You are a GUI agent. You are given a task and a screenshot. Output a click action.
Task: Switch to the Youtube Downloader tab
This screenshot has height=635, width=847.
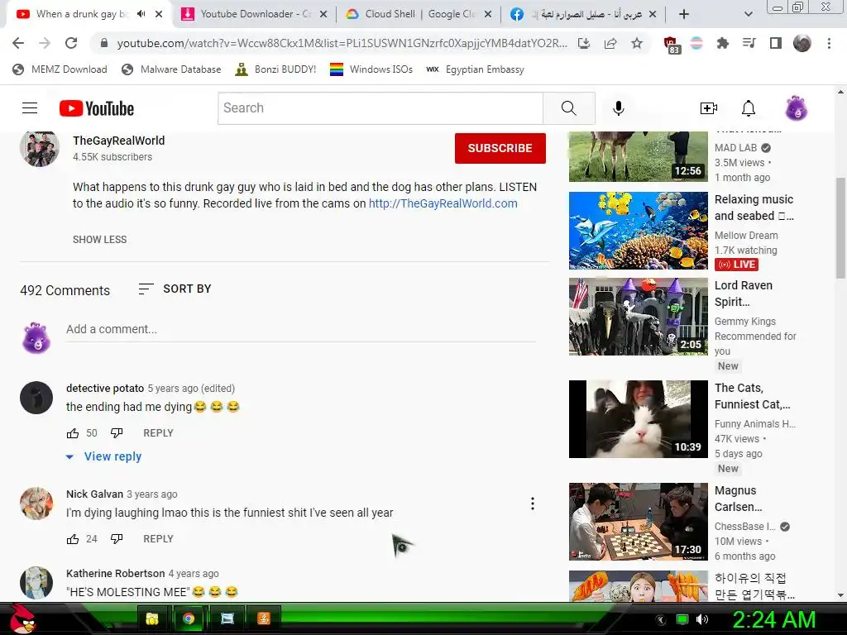255,14
